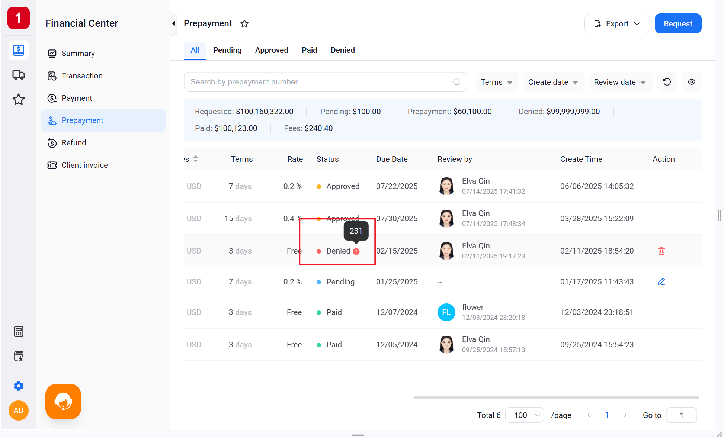Open the Create date filter
This screenshot has width=724, height=438.
pyautogui.click(x=554, y=82)
